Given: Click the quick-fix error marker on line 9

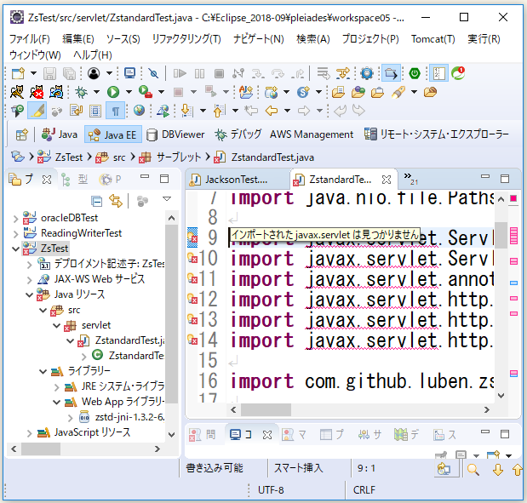Looking at the screenshot, I should [x=192, y=237].
